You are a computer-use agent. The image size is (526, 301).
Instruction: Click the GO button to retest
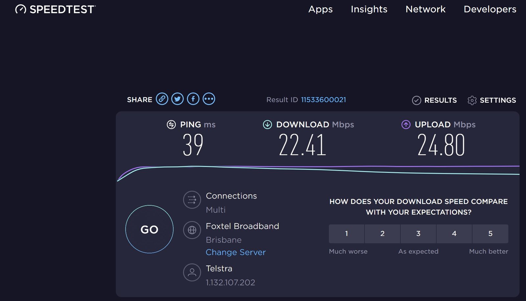149,229
